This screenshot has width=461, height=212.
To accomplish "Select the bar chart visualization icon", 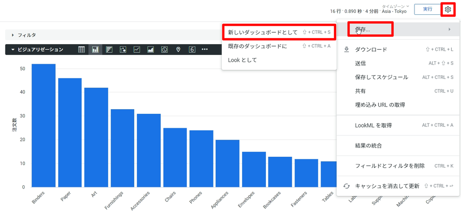I will [109, 49].
